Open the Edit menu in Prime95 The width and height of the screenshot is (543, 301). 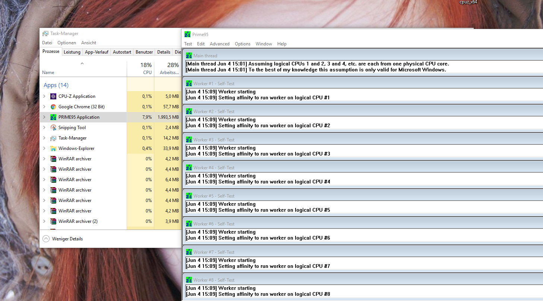point(201,44)
